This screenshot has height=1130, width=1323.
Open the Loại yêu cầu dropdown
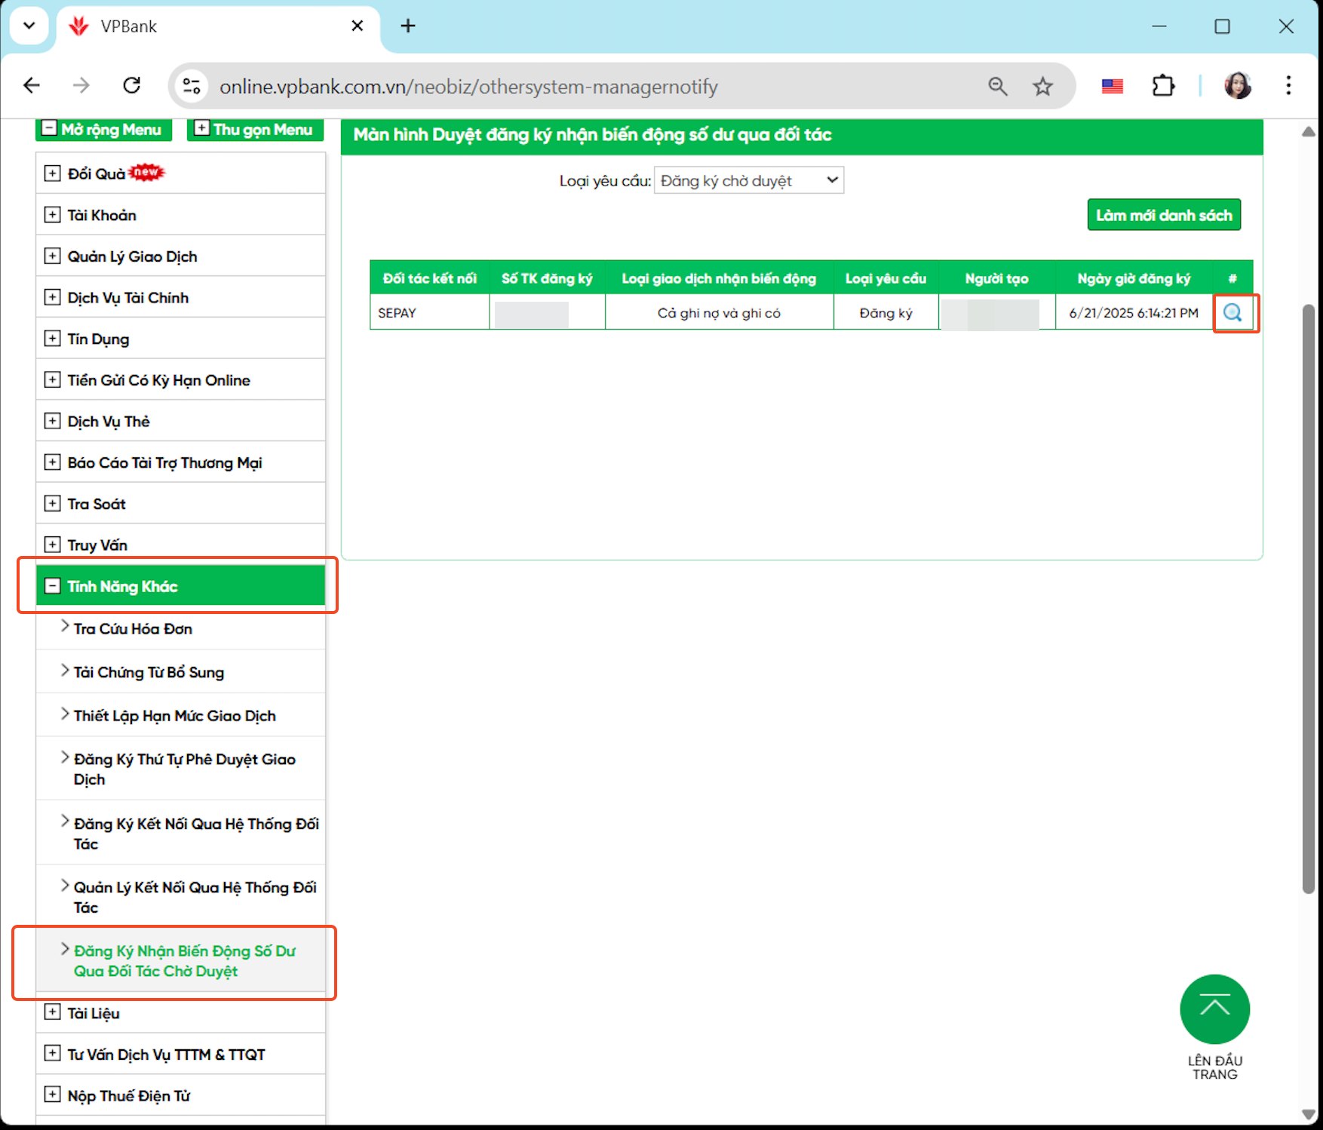pos(748,181)
